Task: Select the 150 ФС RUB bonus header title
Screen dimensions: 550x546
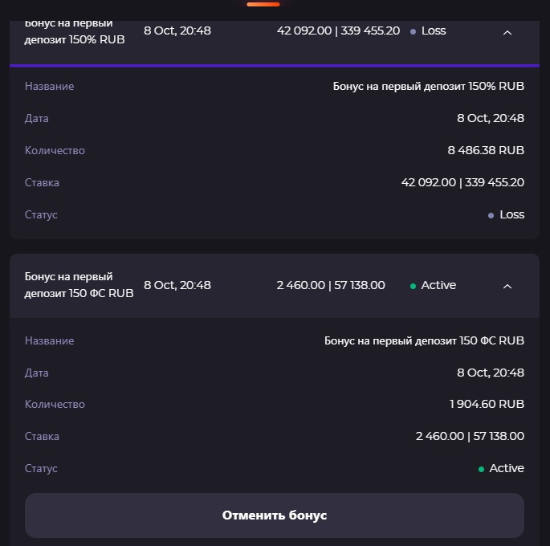Action: tap(79, 285)
